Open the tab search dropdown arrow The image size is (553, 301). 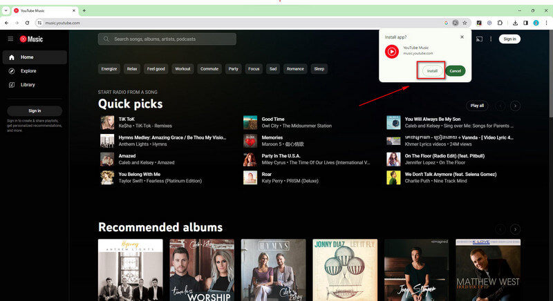tap(6, 10)
